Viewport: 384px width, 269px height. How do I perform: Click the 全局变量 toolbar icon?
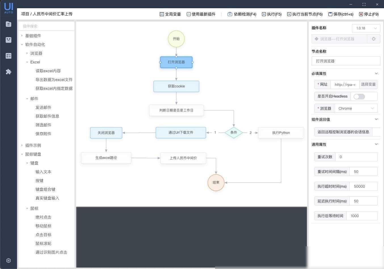[x=162, y=14]
